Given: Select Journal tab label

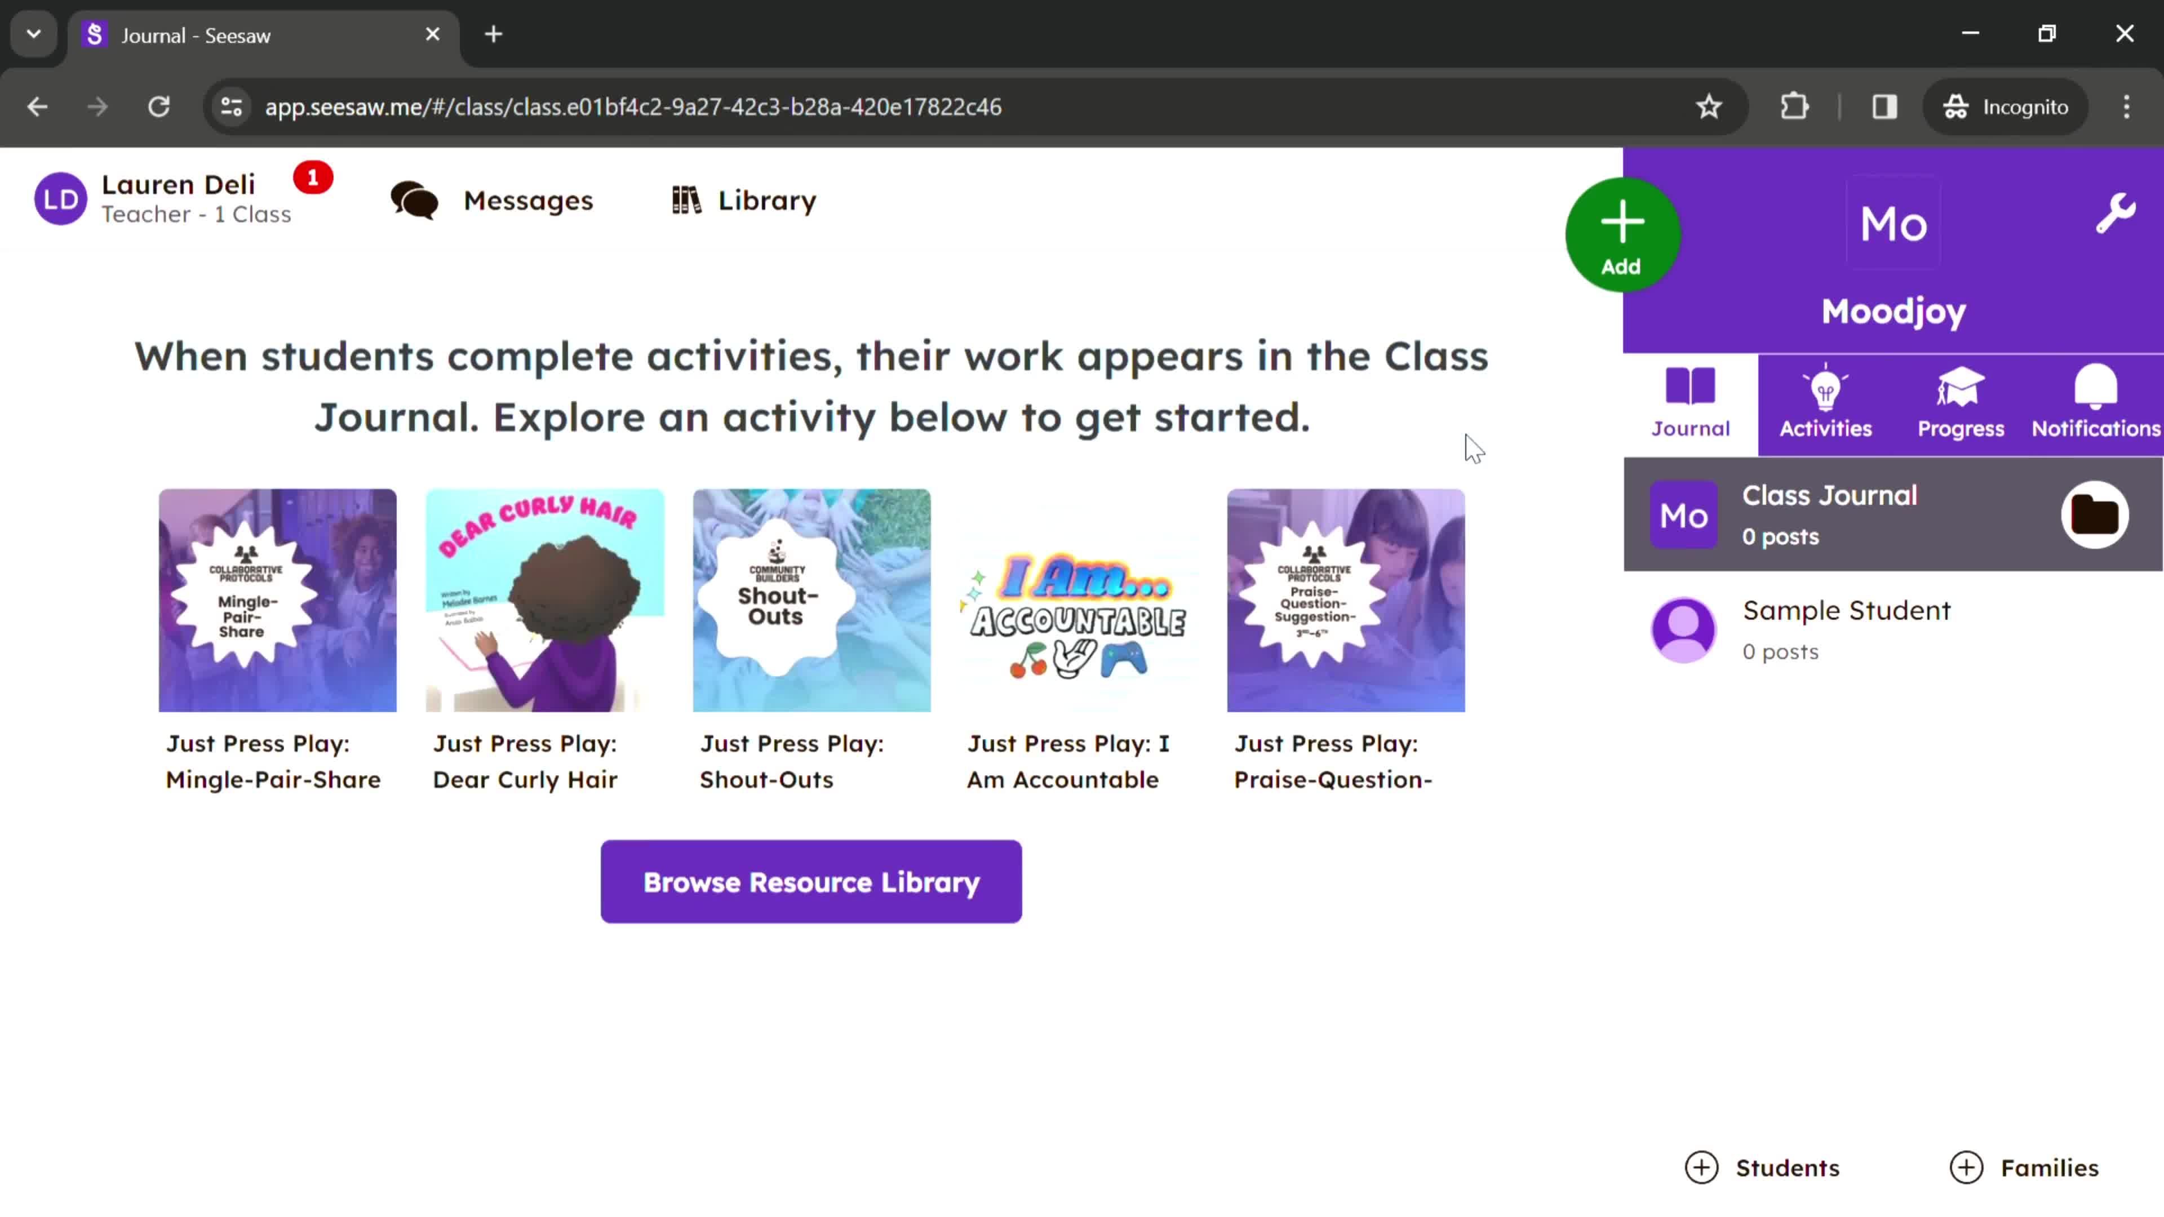Looking at the screenshot, I should tap(1690, 428).
